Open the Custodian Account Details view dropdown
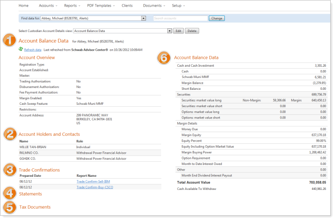Image resolution: width=335 pixels, height=220 pixels. pos(169,31)
